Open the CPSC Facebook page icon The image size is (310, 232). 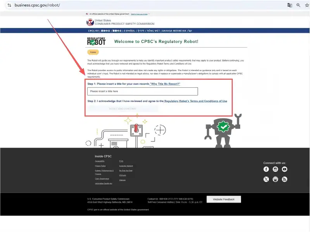pos(266,169)
